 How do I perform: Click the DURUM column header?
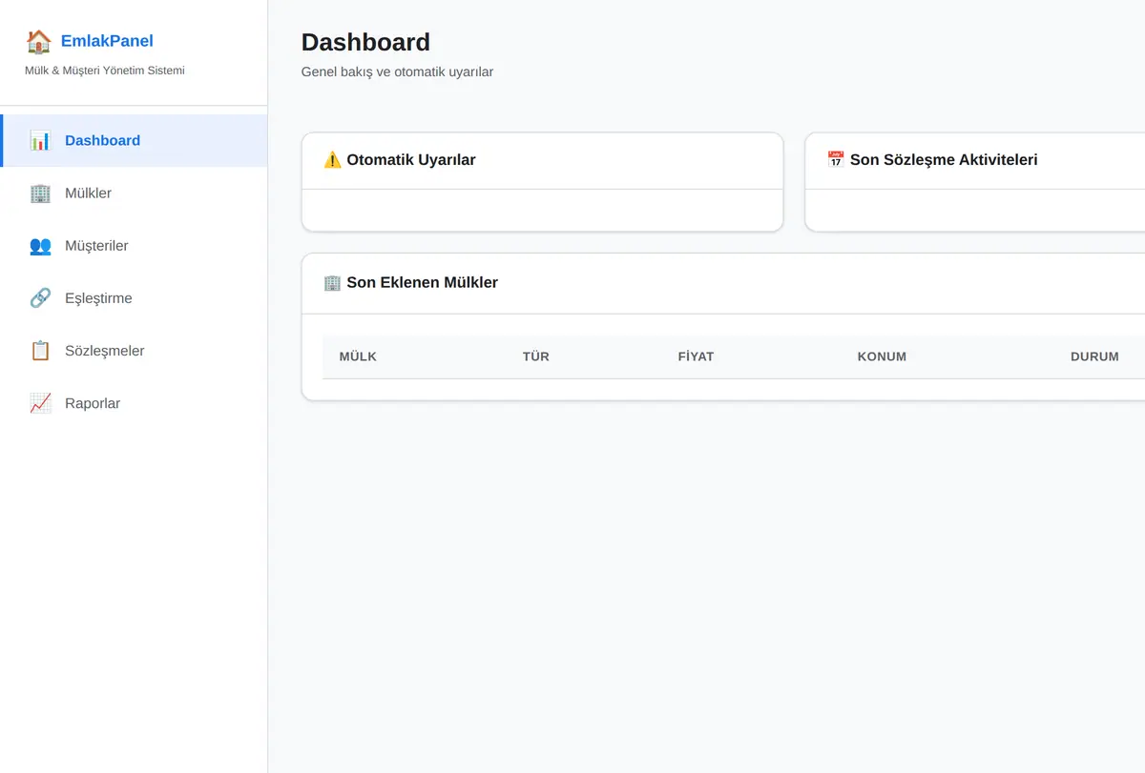(x=1094, y=356)
